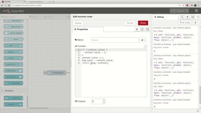Click the debug panel vertical scrollbar

(x=200, y=95)
